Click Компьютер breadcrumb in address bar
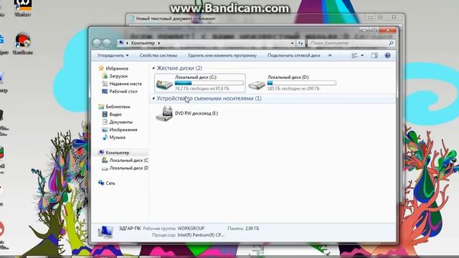Viewport: 459px width, 258px height. (x=143, y=43)
